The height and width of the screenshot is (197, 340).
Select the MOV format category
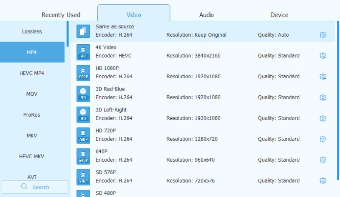(32, 94)
